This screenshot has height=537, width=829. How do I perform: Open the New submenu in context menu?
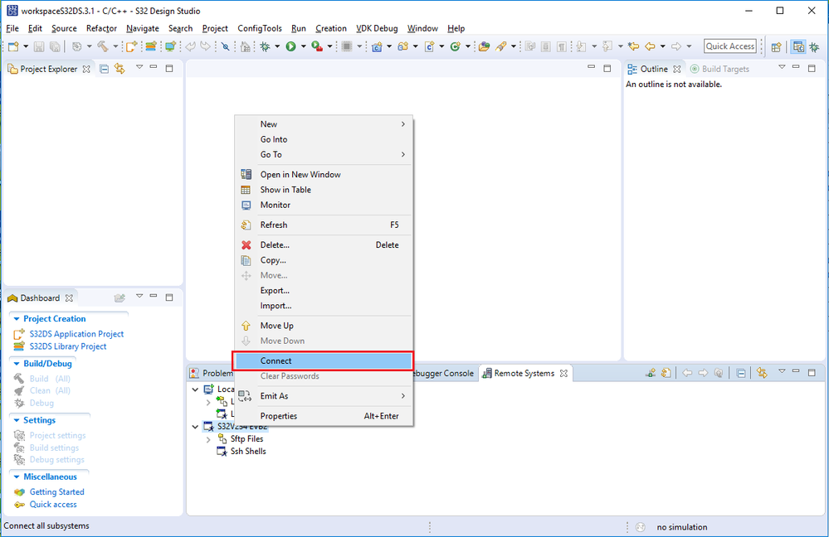click(323, 124)
